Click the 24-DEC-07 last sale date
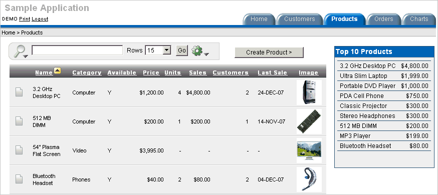438x195 pixels. click(271, 92)
